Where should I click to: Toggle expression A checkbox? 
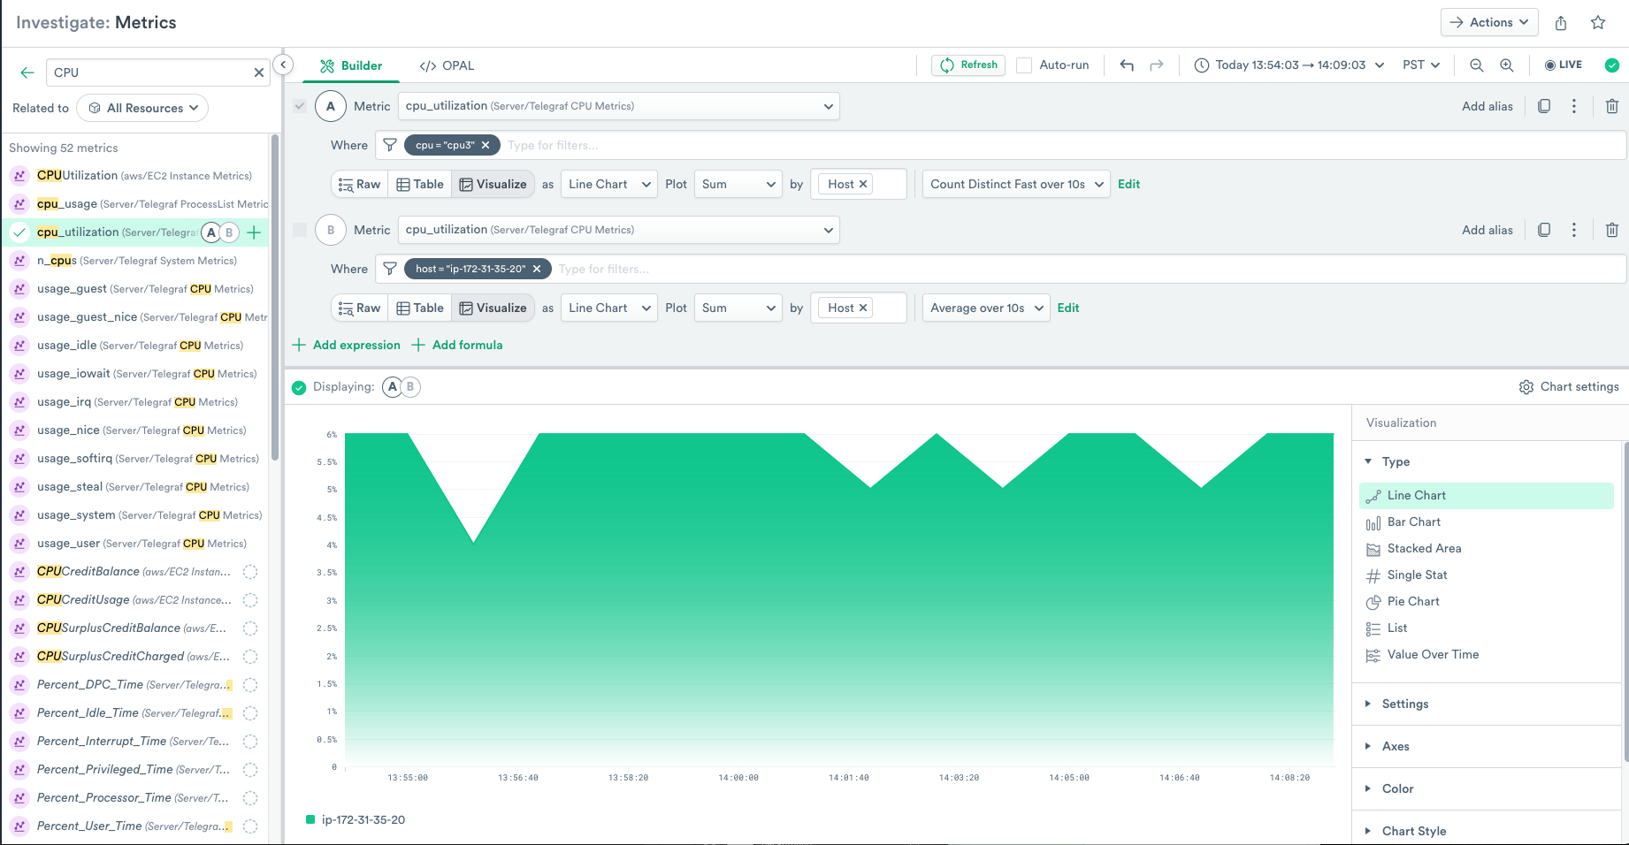point(300,106)
